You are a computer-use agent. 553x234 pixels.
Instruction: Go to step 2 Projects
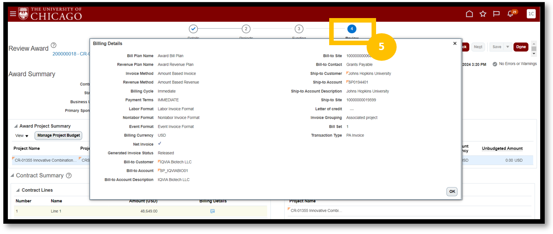tap(246, 29)
